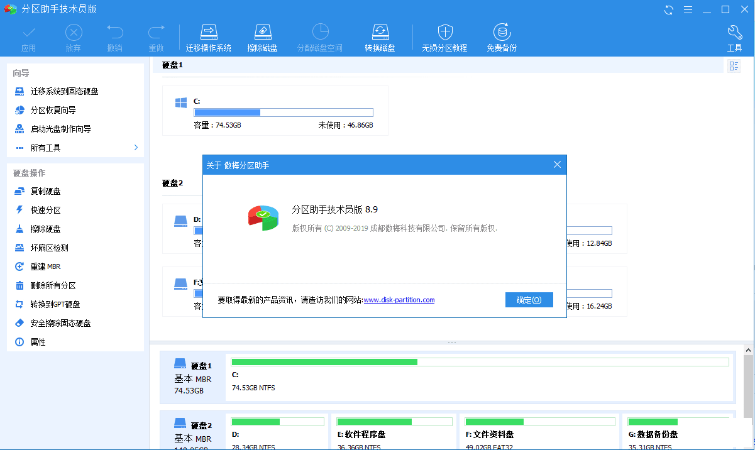Viewport: 755px width, 450px height.
Task: Click 未使用 12.84GB text in 硬盘2
Action: click(x=589, y=243)
